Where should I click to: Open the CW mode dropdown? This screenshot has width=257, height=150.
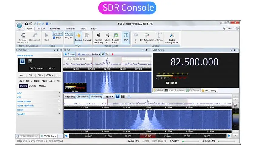[32, 75]
